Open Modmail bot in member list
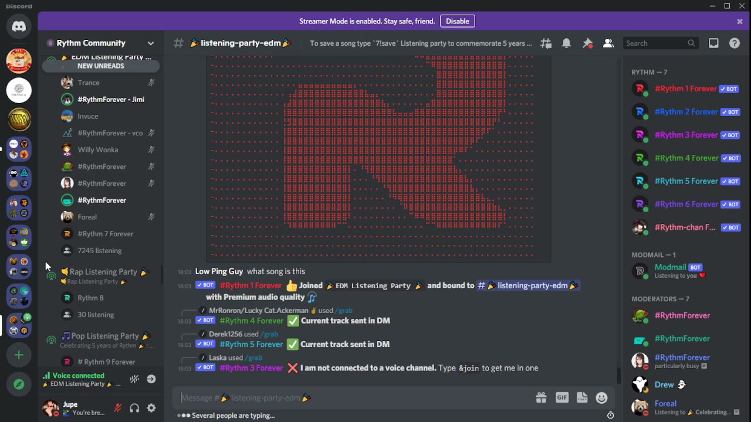 [x=685, y=271]
